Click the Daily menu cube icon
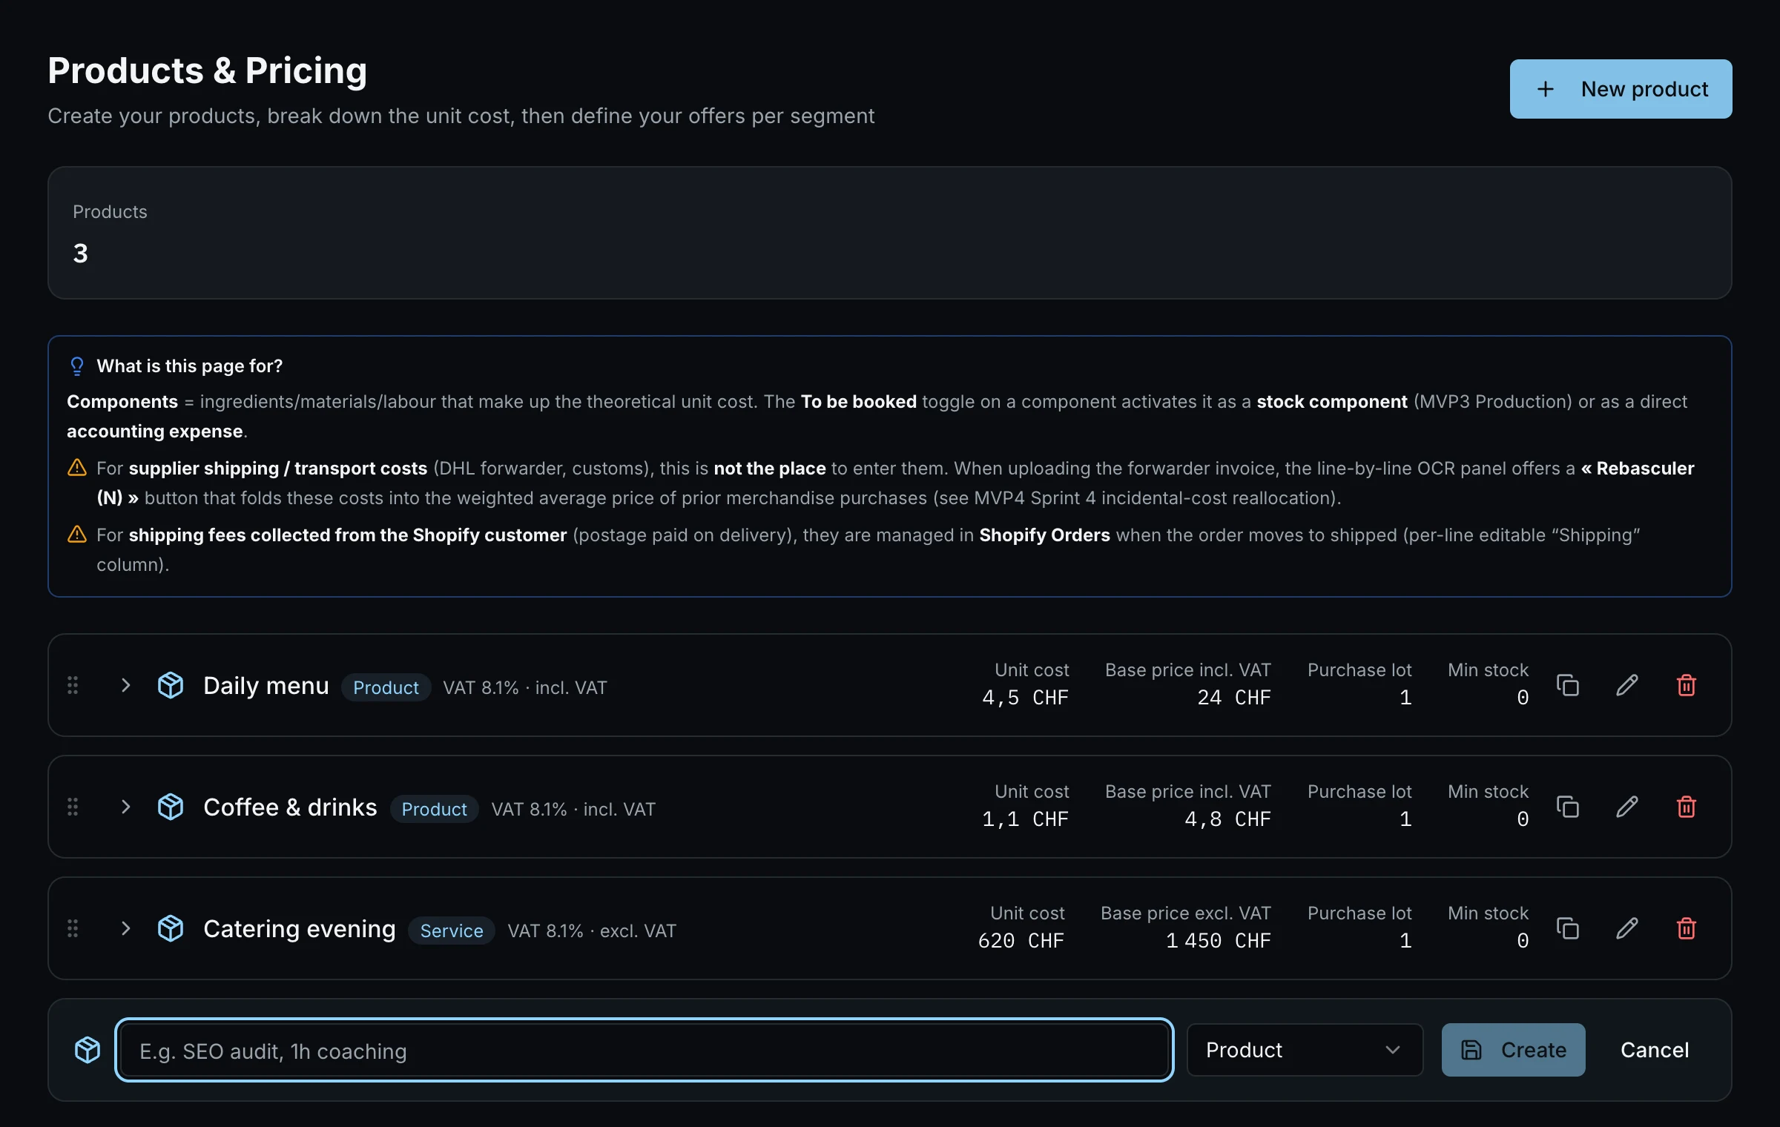 click(x=171, y=685)
